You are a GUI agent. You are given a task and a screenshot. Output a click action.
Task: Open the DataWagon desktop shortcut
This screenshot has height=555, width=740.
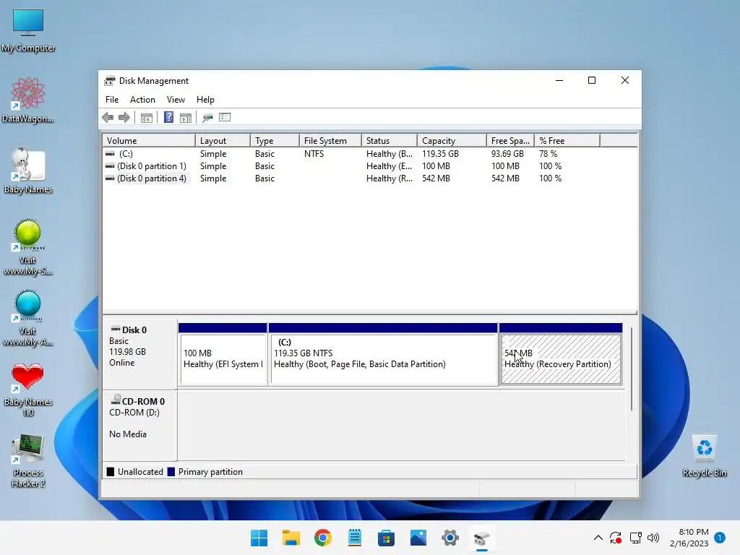click(28, 100)
